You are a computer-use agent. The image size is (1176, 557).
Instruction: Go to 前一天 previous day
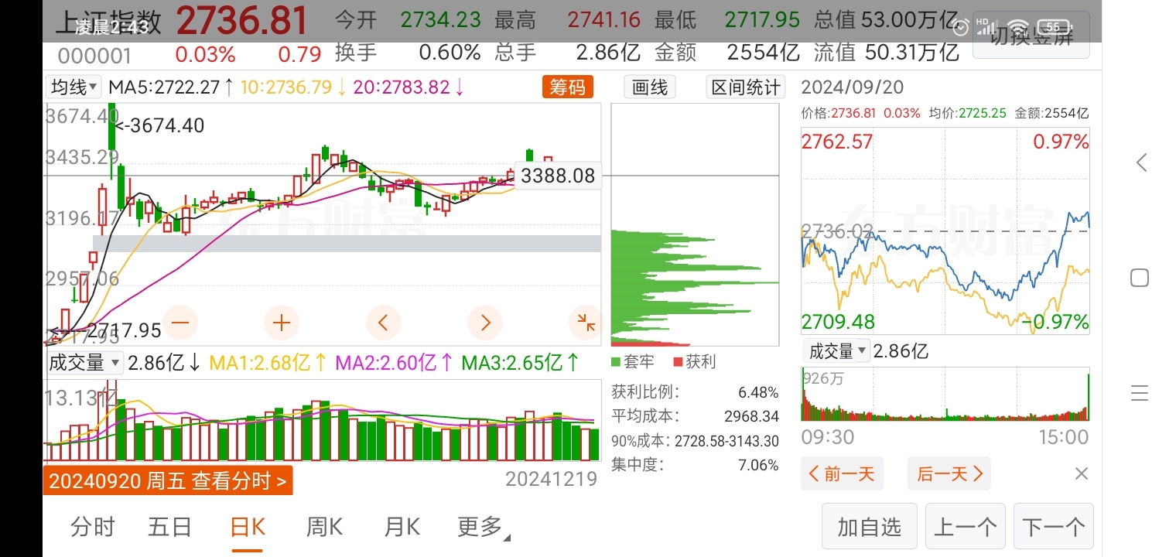click(x=842, y=473)
